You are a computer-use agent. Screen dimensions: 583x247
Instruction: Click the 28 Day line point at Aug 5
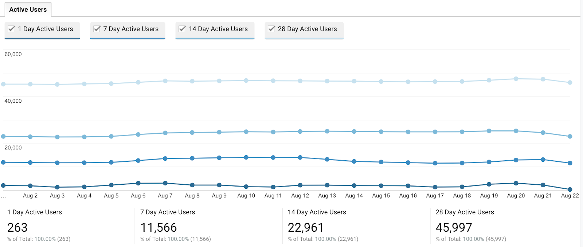(111, 83)
